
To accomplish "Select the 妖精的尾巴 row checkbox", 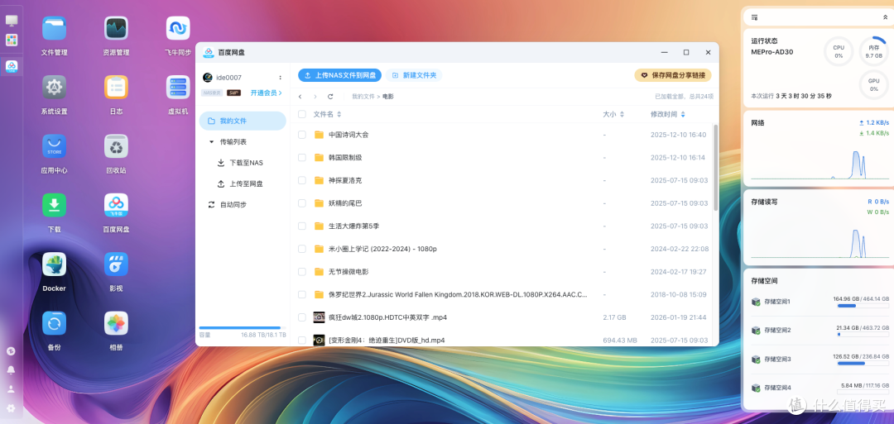I will point(302,203).
